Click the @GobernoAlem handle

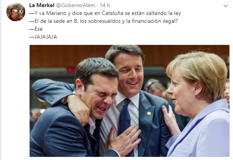(x=75, y=6)
